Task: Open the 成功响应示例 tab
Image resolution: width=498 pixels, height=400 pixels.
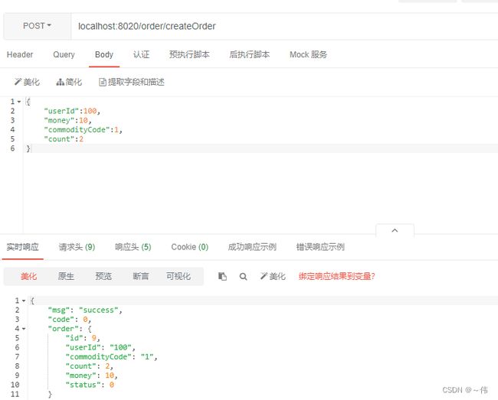Action: 252,247
